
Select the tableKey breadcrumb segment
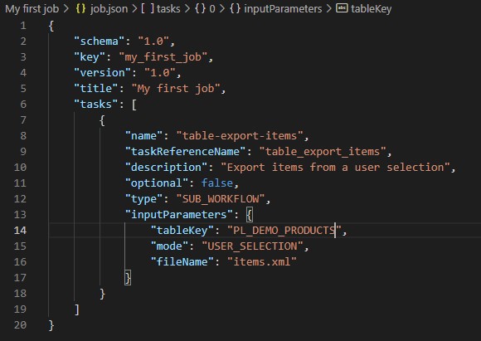pos(372,8)
